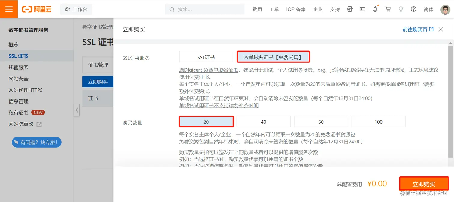
Task: Open the 企业 menu
Action: point(318,9)
